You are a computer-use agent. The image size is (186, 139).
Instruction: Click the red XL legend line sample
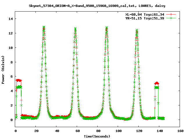pyautogui.click(x=171, y=14)
